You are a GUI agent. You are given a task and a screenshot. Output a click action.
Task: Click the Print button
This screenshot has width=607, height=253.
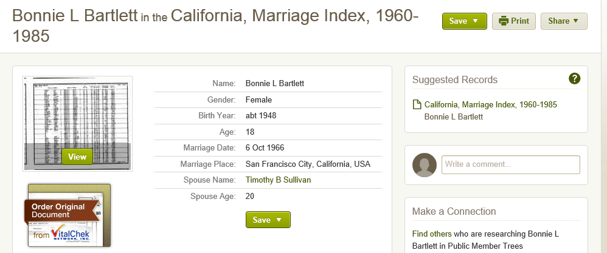tap(514, 21)
